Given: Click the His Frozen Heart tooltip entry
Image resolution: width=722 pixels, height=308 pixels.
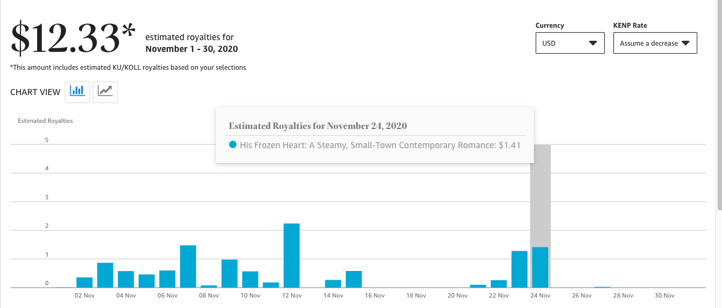Looking at the screenshot, I should pyautogui.click(x=375, y=145).
